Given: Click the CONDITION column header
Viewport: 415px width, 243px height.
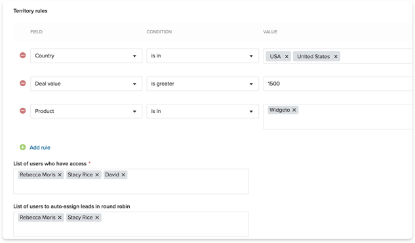Looking at the screenshot, I should [159, 31].
